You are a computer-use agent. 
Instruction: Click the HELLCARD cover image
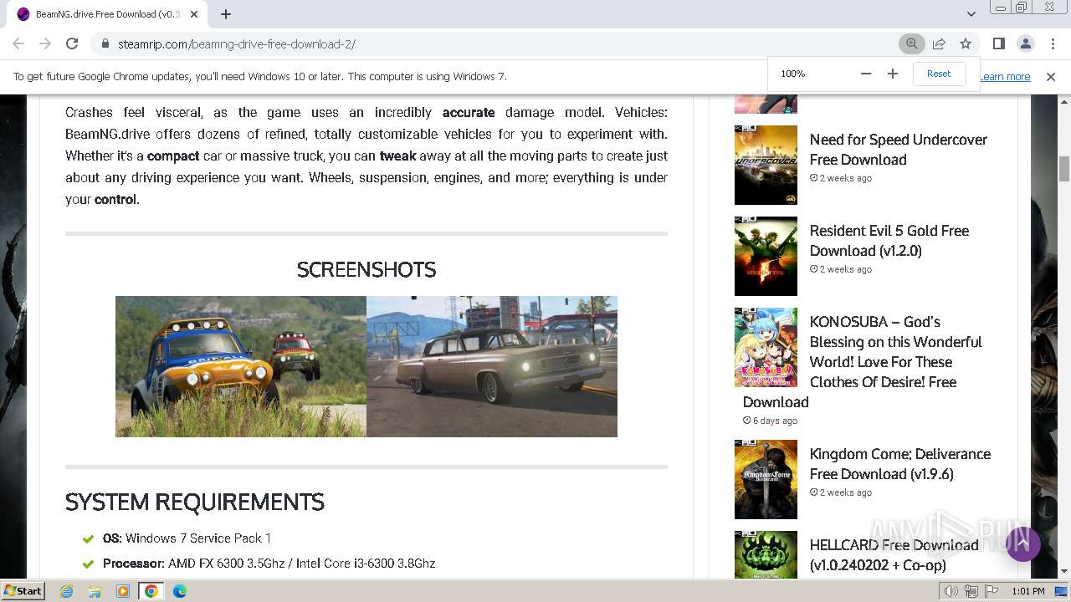click(766, 554)
